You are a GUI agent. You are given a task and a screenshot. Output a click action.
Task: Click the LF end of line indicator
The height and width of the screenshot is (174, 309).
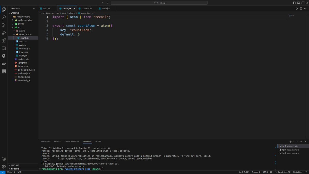(271, 172)
